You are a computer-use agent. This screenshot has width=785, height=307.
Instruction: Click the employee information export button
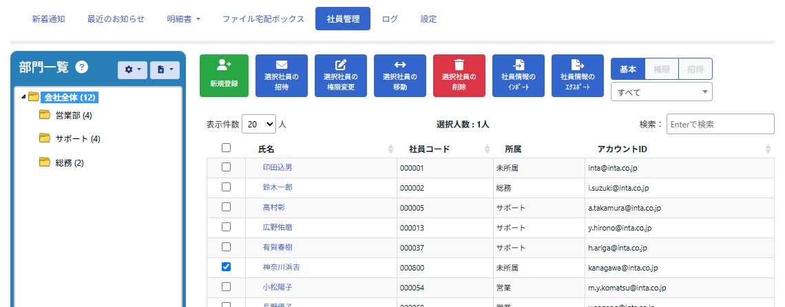pyautogui.click(x=577, y=76)
